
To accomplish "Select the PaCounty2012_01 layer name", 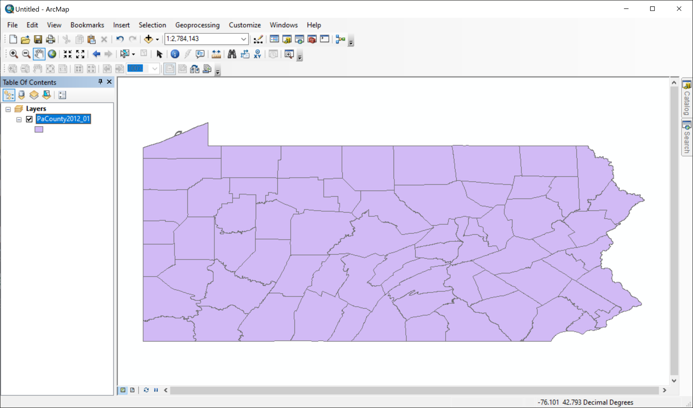I will pos(63,119).
